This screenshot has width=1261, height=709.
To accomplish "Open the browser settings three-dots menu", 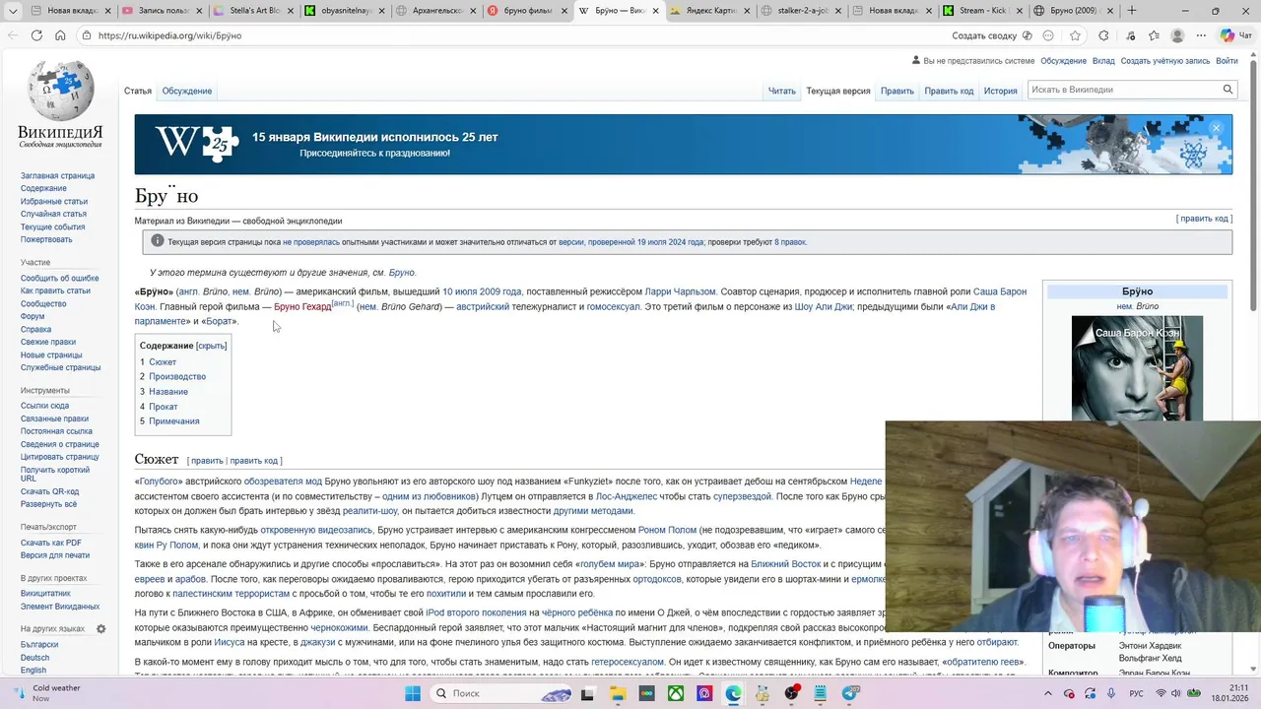I will pos(1203,35).
